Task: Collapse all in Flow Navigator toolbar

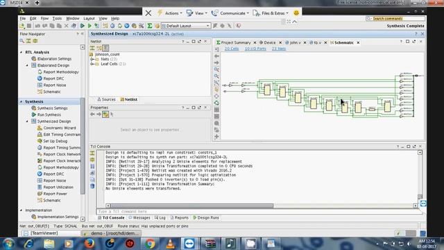Action: pyautogui.click(x=28, y=41)
